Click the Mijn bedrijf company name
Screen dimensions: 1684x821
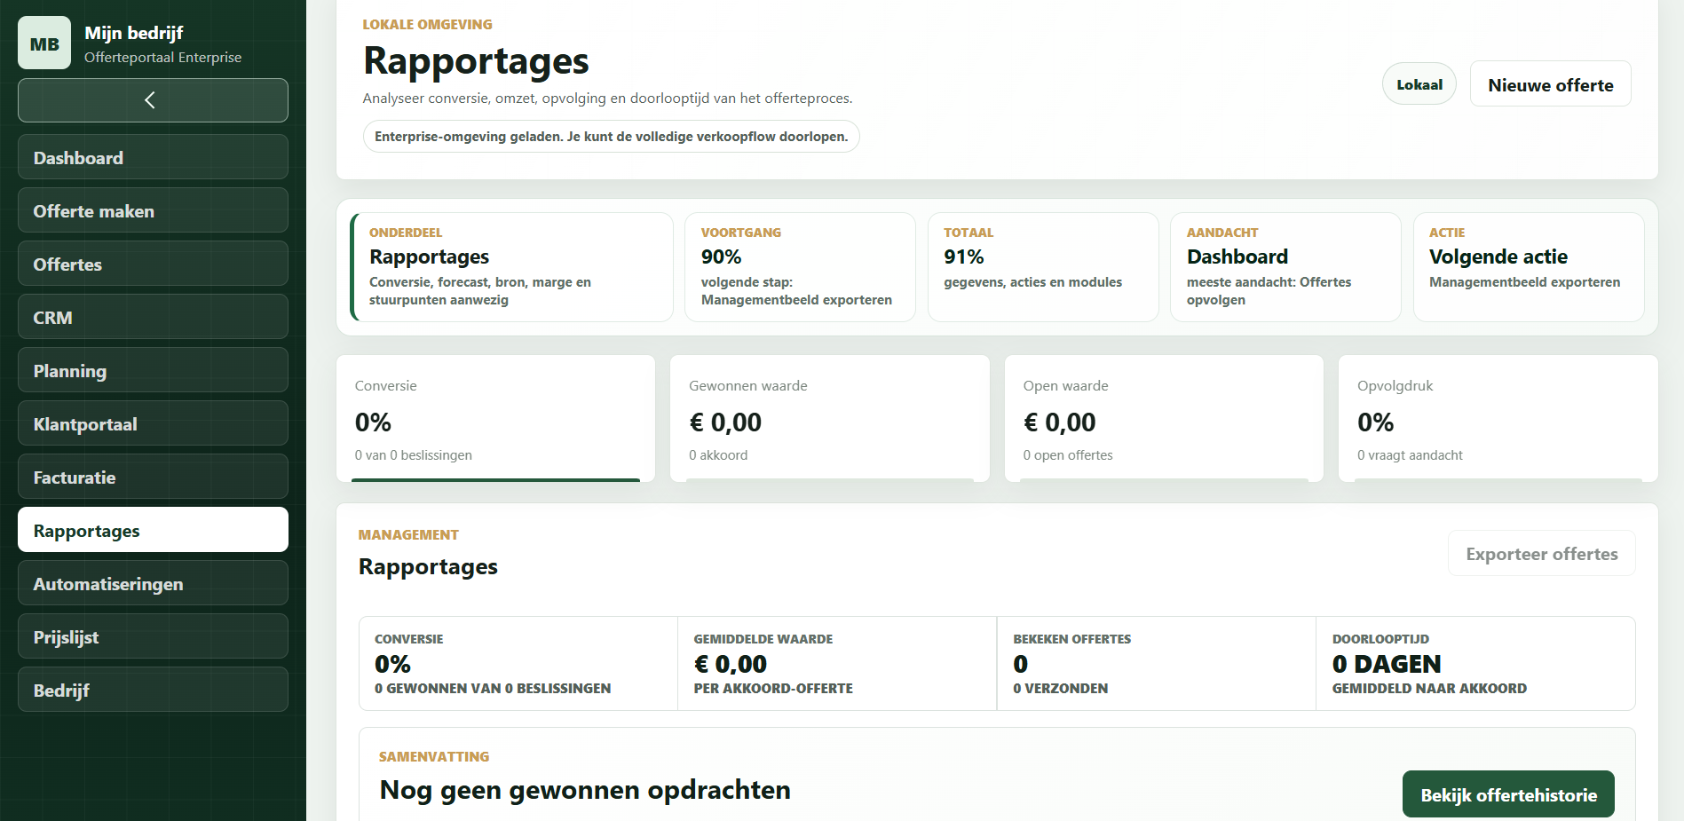click(x=134, y=33)
